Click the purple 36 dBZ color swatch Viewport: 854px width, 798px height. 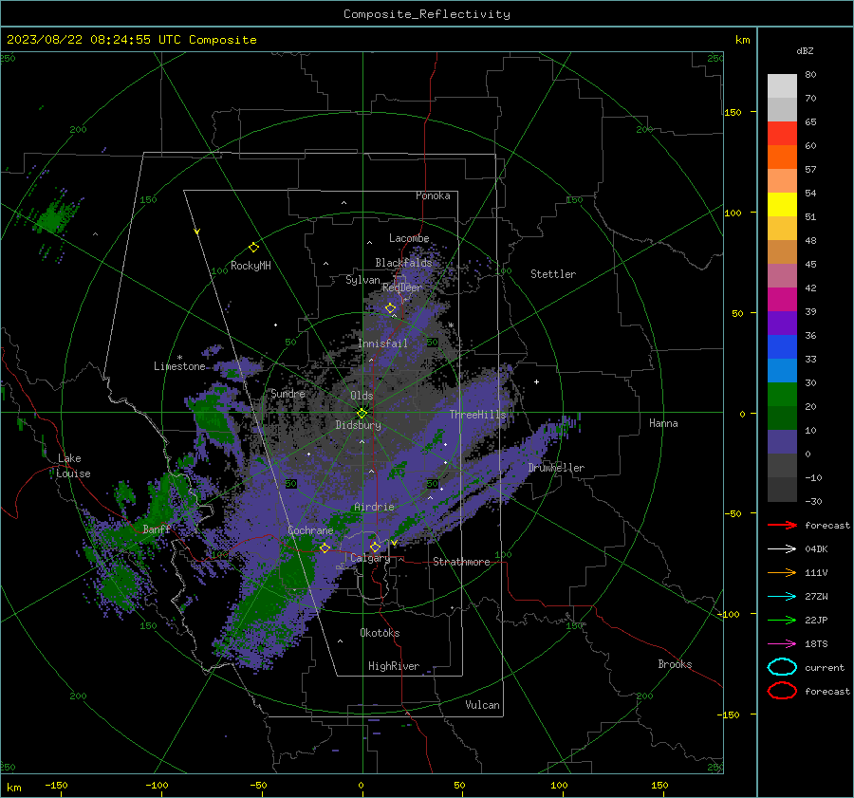782,323
